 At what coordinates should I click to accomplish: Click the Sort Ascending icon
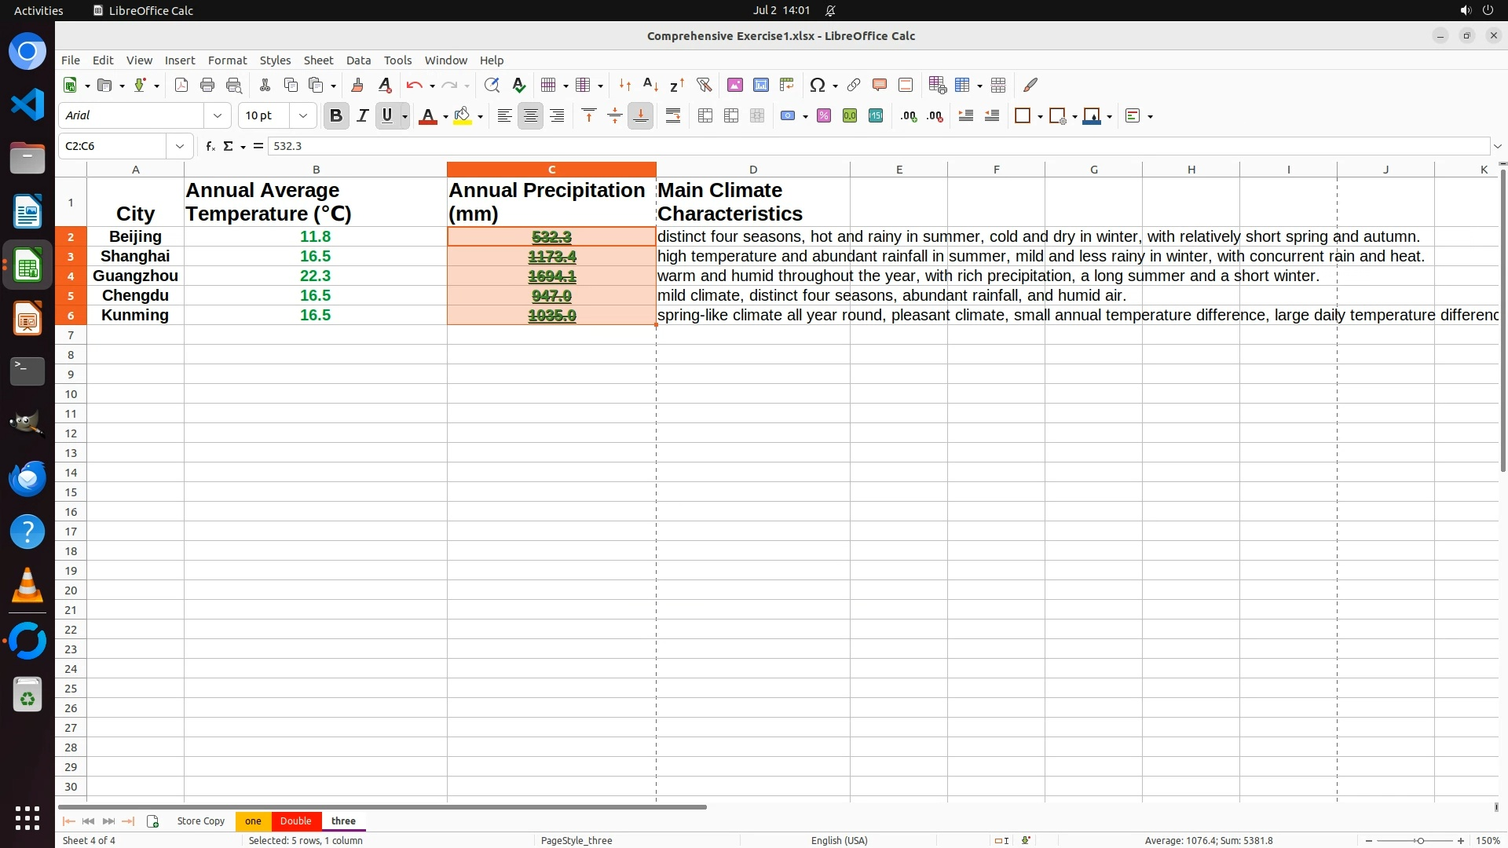pyautogui.click(x=650, y=85)
